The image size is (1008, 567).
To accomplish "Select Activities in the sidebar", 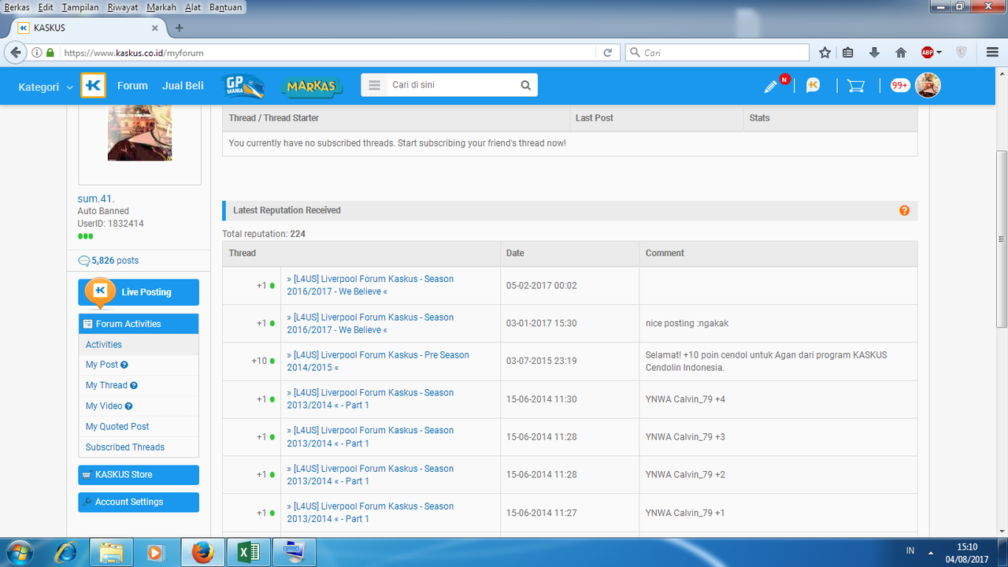I will 104,345.
